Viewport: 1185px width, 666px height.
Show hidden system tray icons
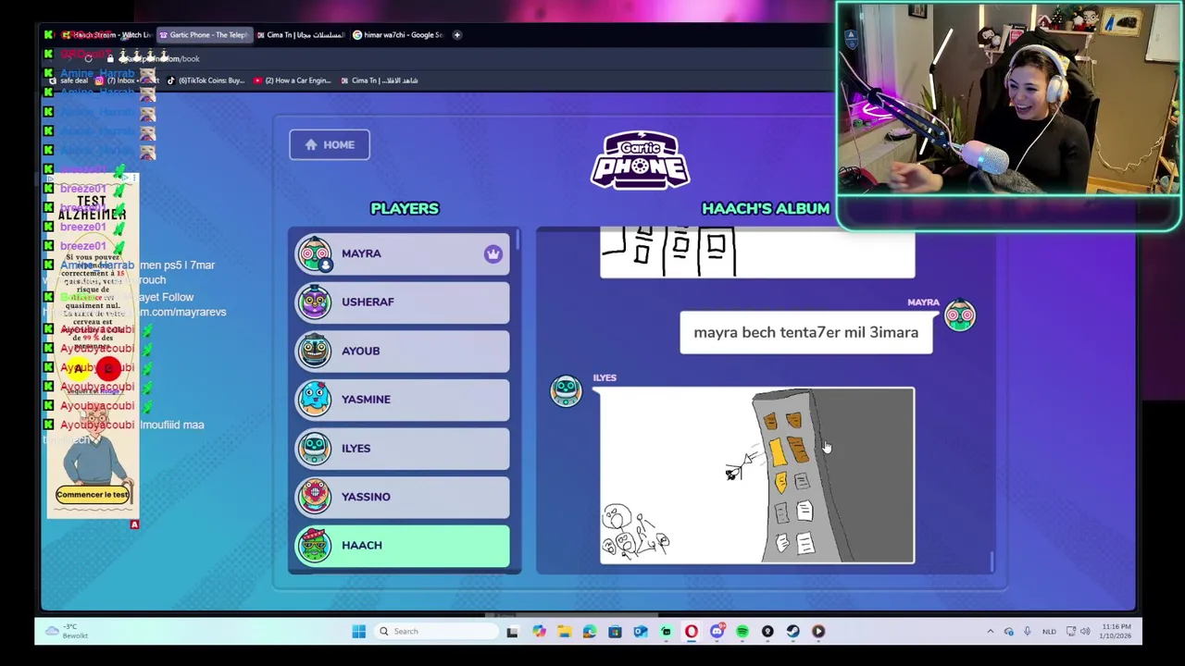pos(990,632)
